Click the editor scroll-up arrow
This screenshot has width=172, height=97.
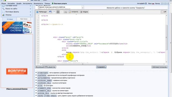[166, 16]
